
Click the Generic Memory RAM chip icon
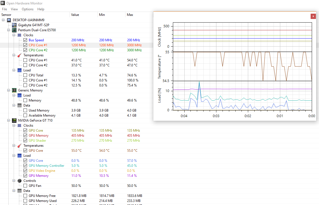pyautogui.click(x=14, y=90)
